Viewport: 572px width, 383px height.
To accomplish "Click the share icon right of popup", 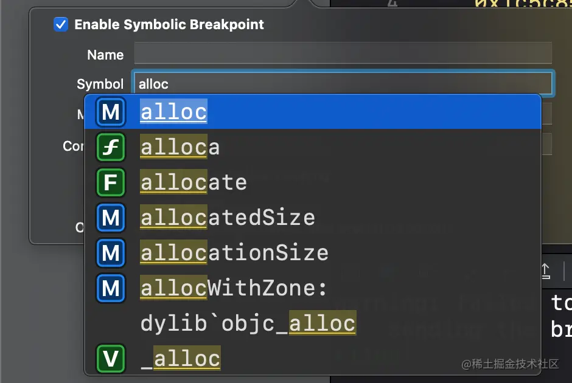I will pos(545,271).
